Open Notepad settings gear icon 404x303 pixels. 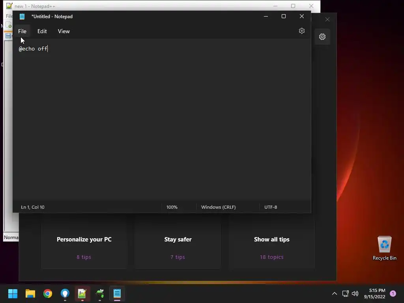click(302, 31)
